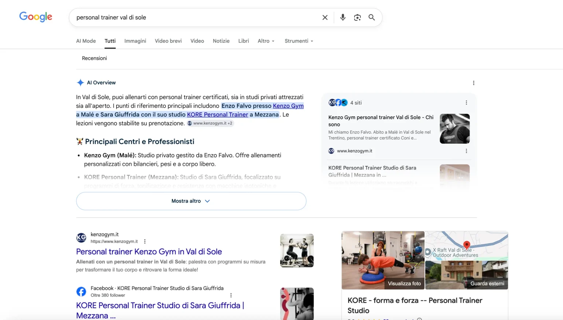Click the kenzogym.it result favicon

coord(81,238)
